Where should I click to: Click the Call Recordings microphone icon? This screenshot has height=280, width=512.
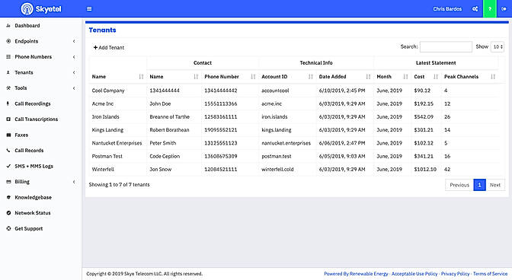(8, 103)
